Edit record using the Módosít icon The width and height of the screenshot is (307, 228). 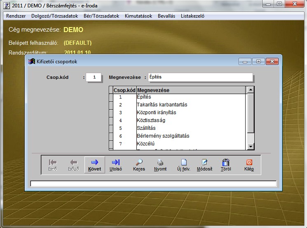point(205,165)
